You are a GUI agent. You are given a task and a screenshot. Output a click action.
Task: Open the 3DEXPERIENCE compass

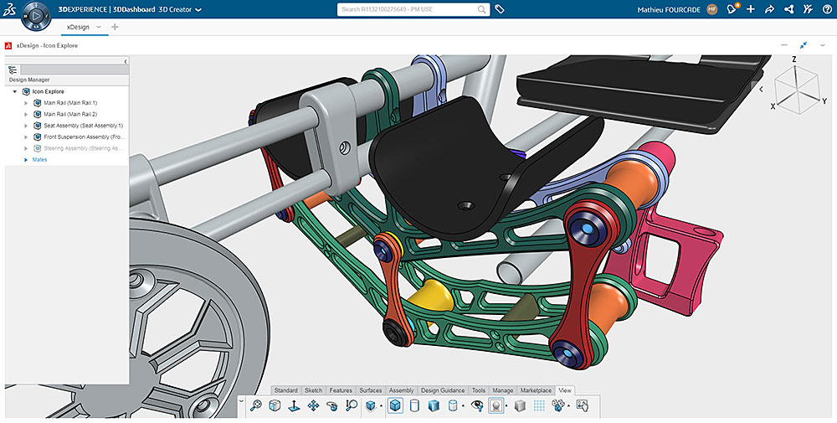[36, 16]
